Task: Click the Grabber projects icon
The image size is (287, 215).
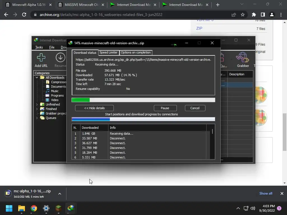Action: point(42,113)
